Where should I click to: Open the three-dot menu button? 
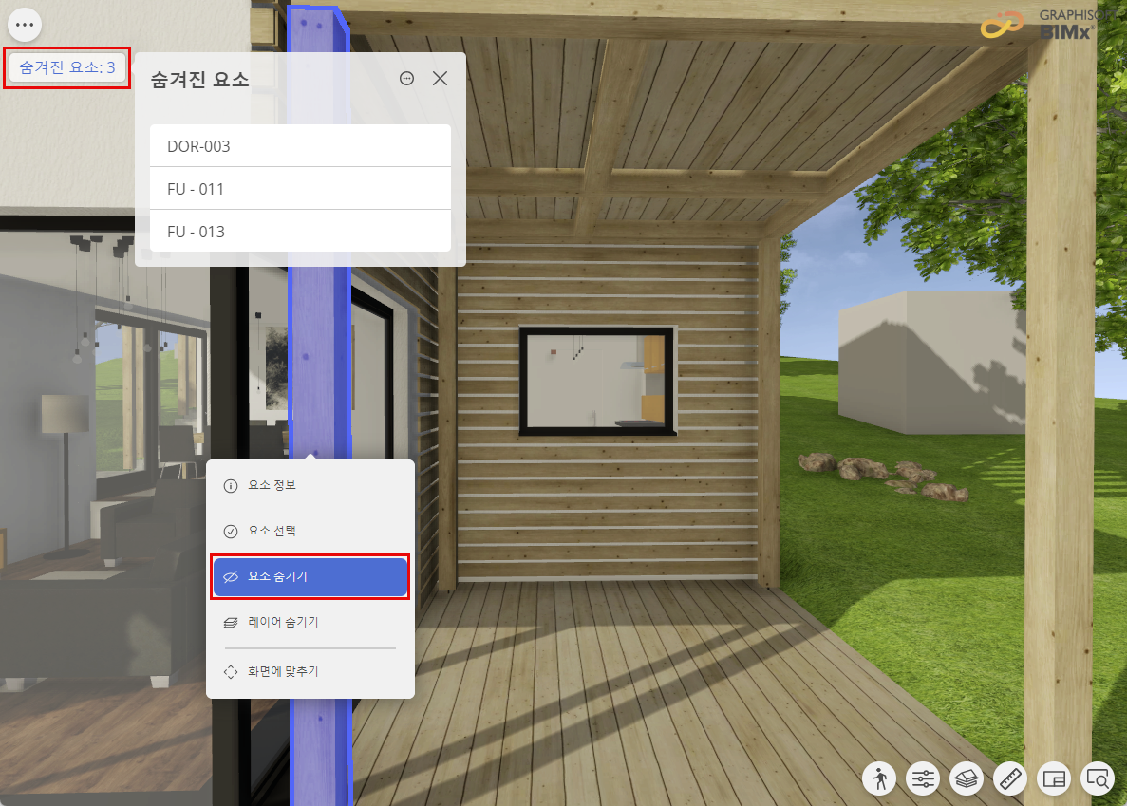(25, 25)
